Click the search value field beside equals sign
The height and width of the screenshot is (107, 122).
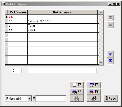pos(51,98)
